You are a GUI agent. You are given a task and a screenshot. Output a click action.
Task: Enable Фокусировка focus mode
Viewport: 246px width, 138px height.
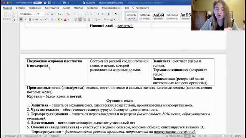[x=174, y=136]
